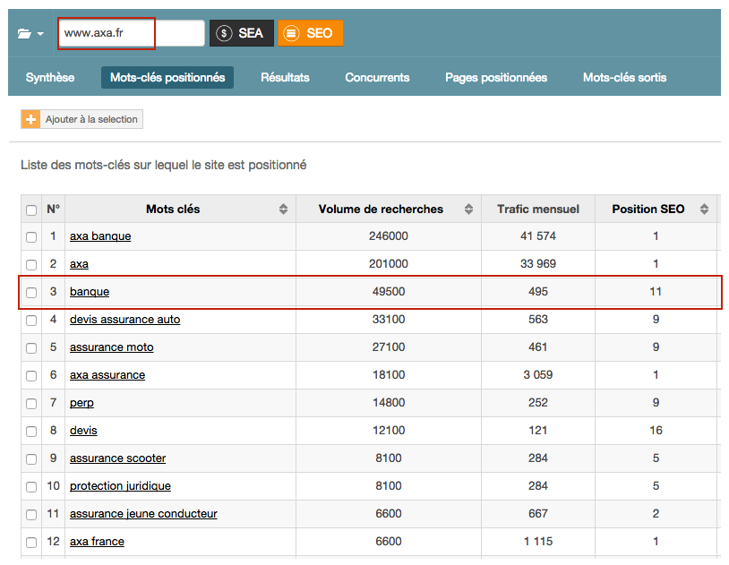
Task: Open the axa banque keyword link
Action: (100, 236)
